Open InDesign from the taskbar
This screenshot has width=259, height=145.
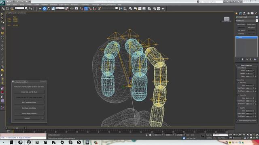click(x=37, y=142)
